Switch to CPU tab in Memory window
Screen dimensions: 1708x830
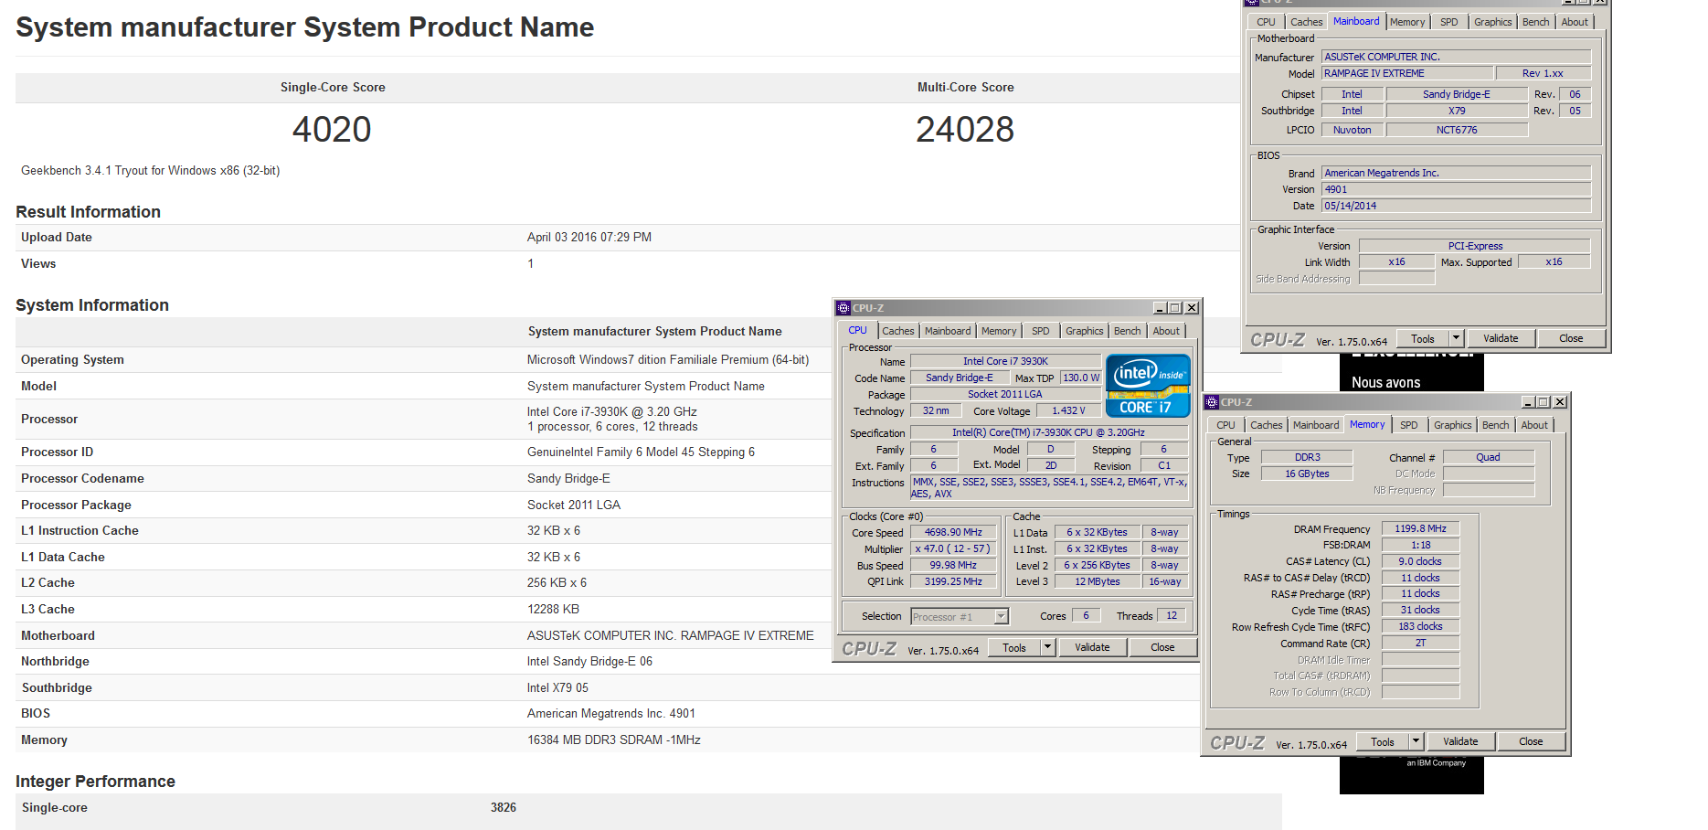click(x=1226, y=425)
